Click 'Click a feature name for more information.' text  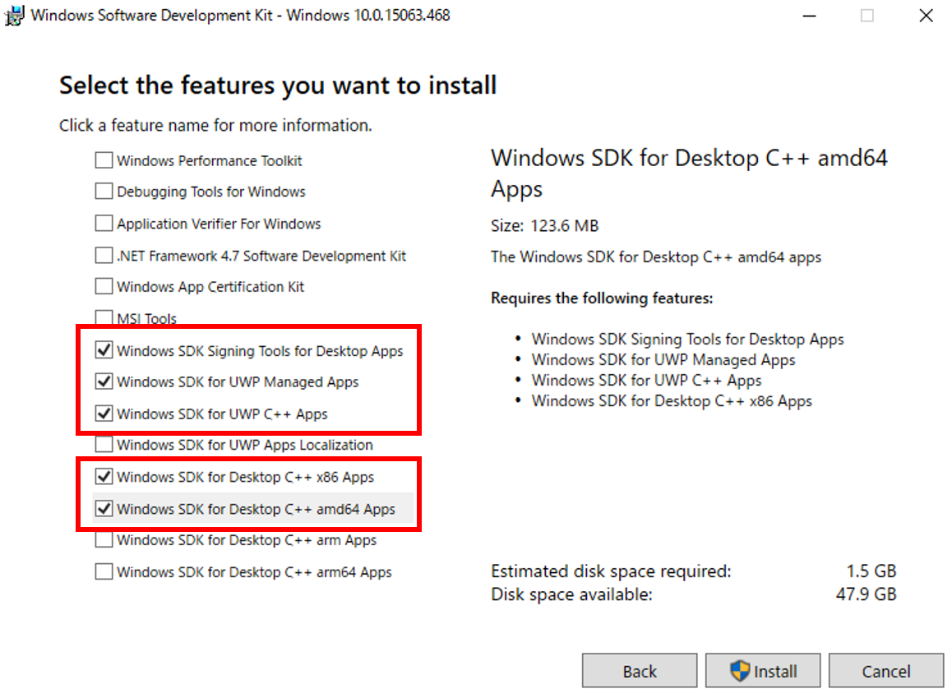215,126
